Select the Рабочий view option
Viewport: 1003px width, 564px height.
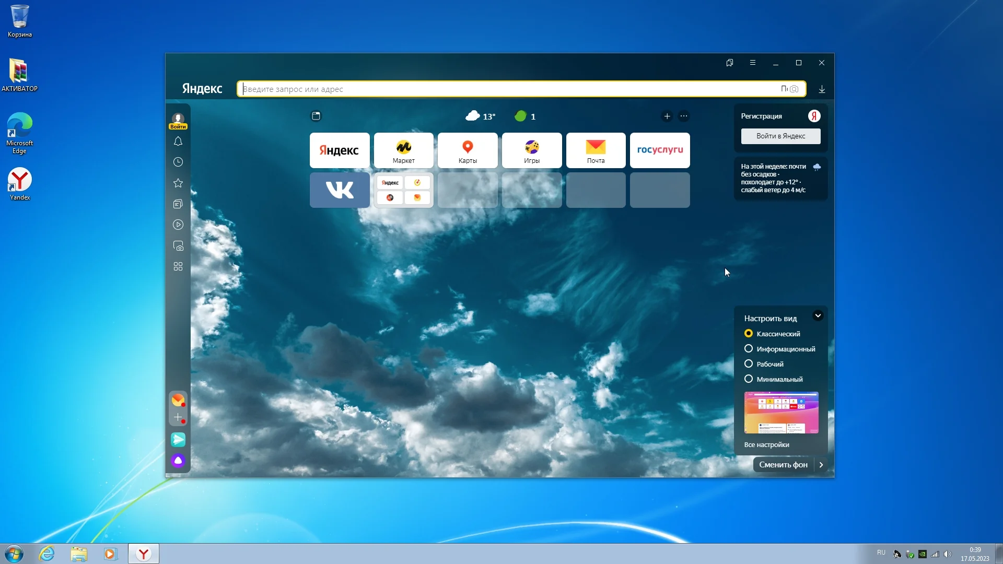[x=749, y=364]
